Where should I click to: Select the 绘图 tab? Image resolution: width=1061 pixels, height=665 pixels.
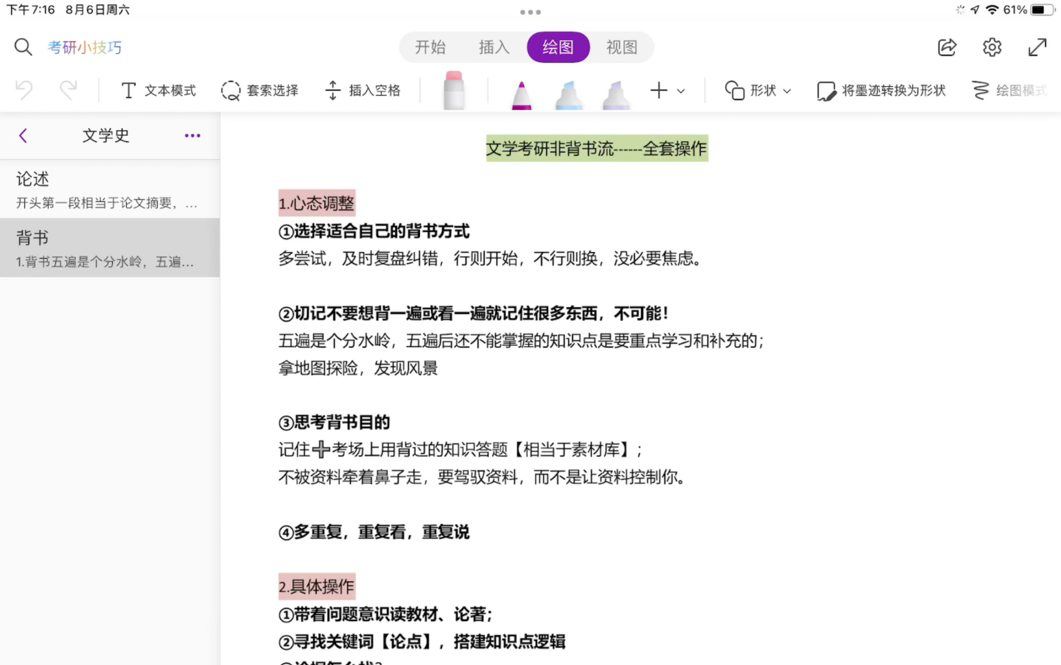pos(558,47)
